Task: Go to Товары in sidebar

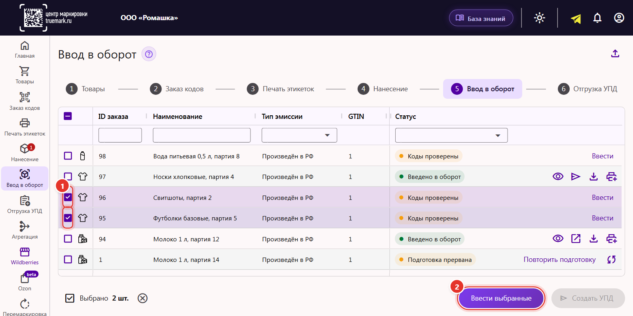Action: pyautogui.click(x=25, y=75)
